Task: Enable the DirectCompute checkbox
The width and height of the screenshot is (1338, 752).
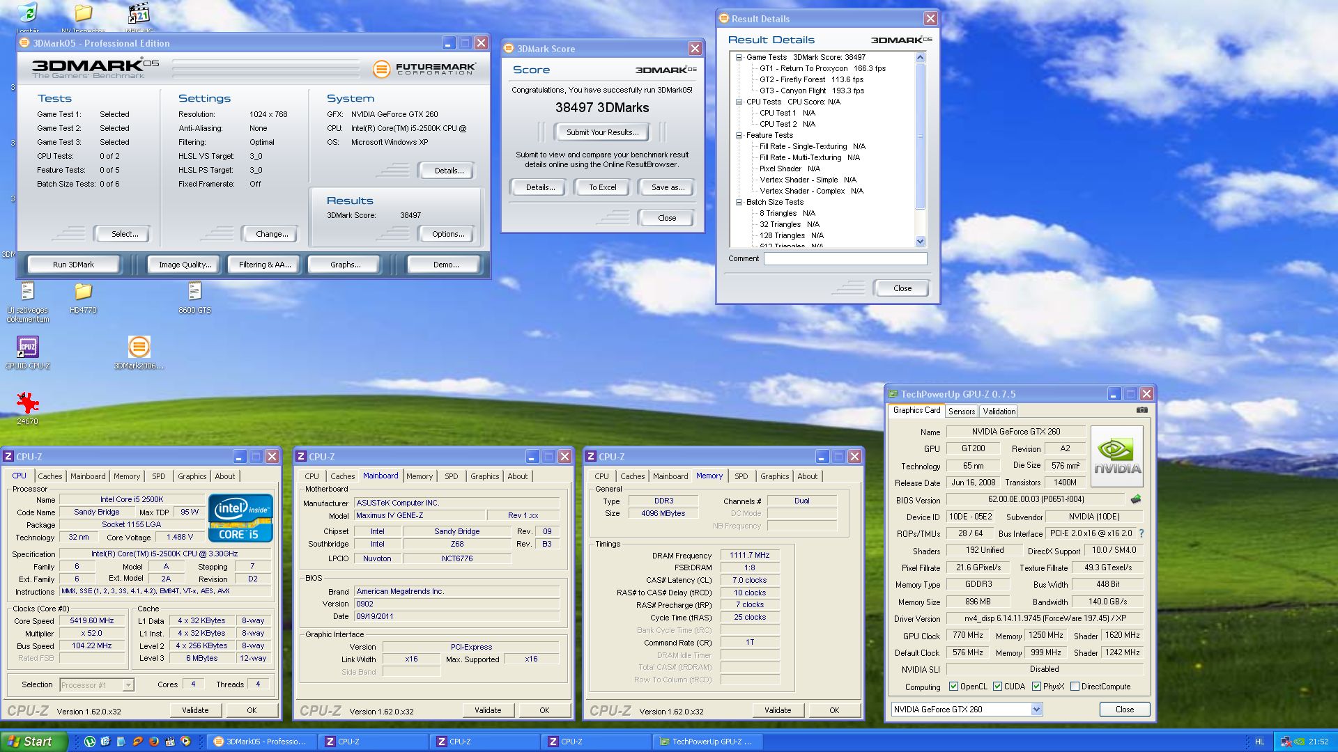Action: 1075,687
